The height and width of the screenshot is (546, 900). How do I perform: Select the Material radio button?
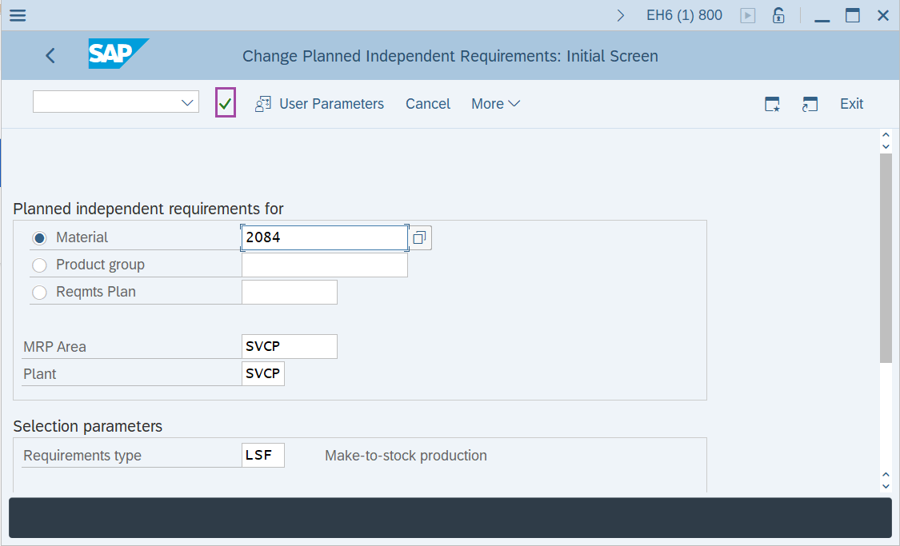[x=39, y=238]
